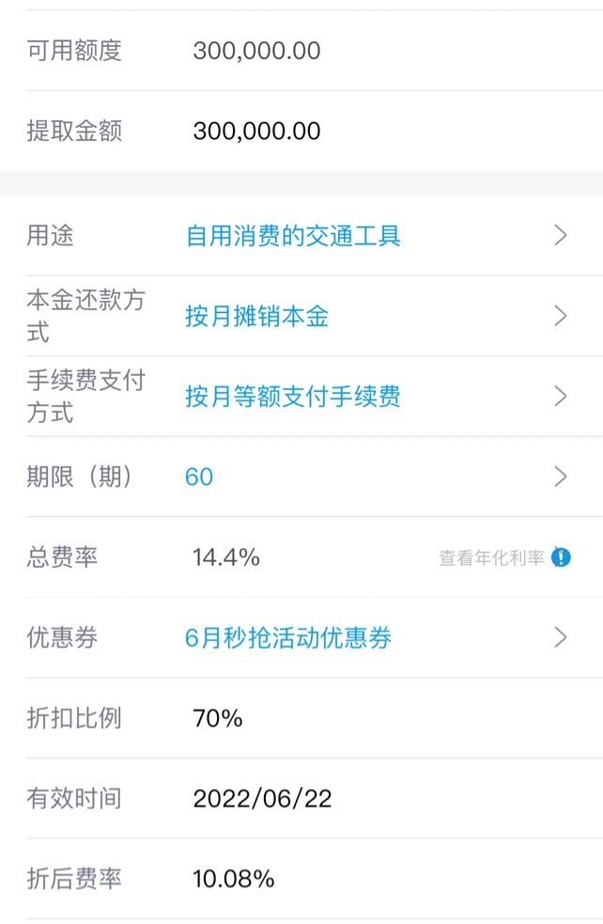Tap the chevron on 期限（期）row
This screenshot has width=603, height=924.
click(561, 477)
